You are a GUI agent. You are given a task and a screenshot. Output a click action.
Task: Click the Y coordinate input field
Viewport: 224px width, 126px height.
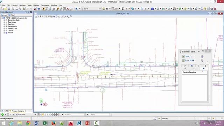pyautogui.click(x=99, y=114)
